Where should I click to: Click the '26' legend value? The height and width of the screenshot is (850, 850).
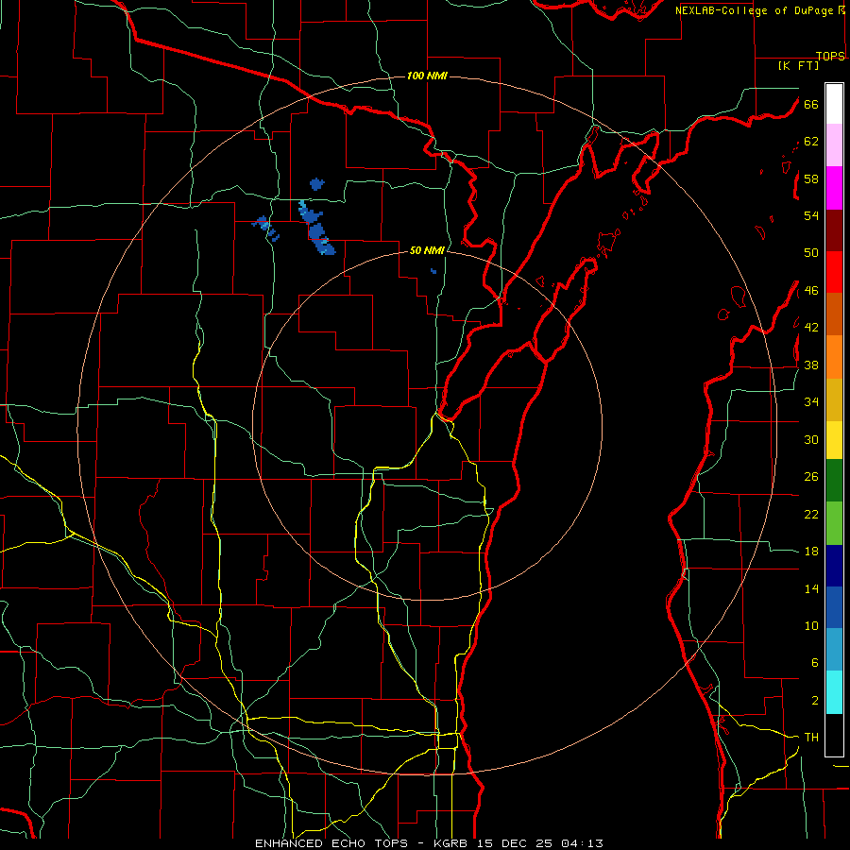tap(811, 477)
